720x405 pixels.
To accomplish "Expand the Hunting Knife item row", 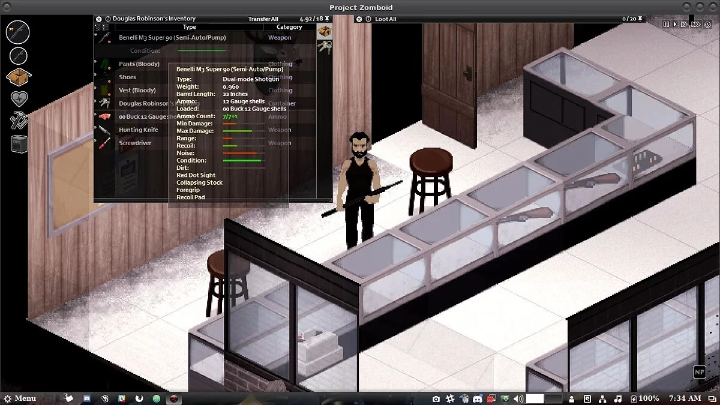I will click(96, 128).
